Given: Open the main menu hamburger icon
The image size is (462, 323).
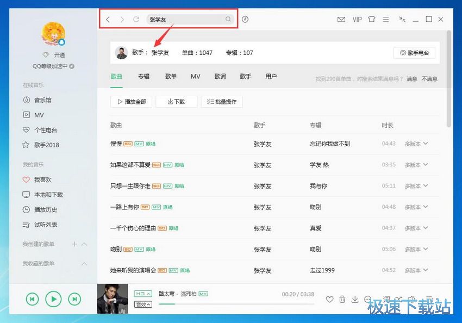Looking at the screenshot, I should pyautogui.click(x=386, y=20).
